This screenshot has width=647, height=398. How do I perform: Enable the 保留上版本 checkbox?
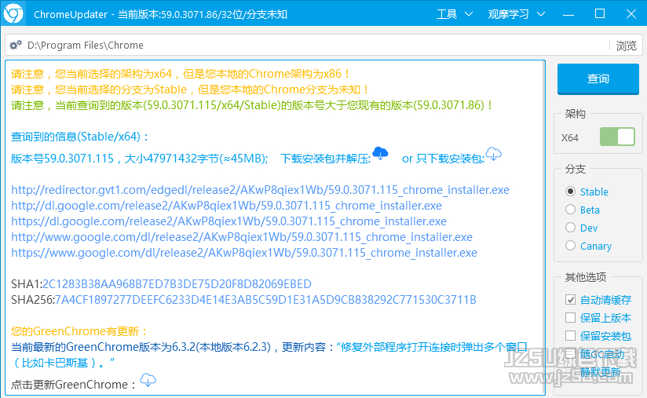[x=571, y=318]
